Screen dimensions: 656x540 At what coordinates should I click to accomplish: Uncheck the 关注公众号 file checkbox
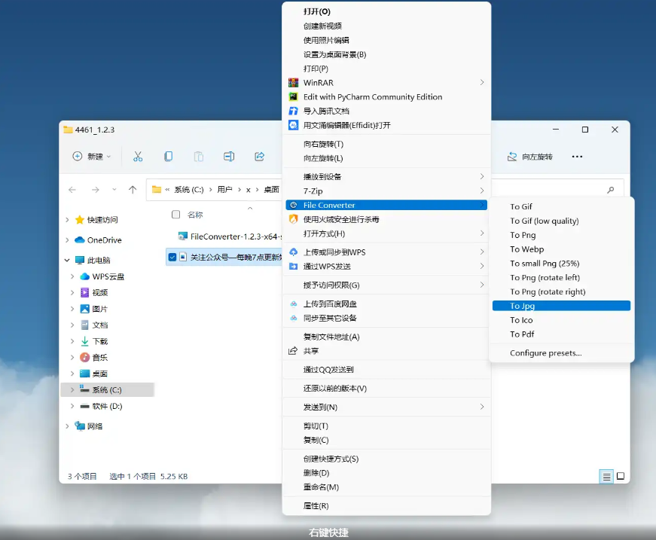[172, 257]
